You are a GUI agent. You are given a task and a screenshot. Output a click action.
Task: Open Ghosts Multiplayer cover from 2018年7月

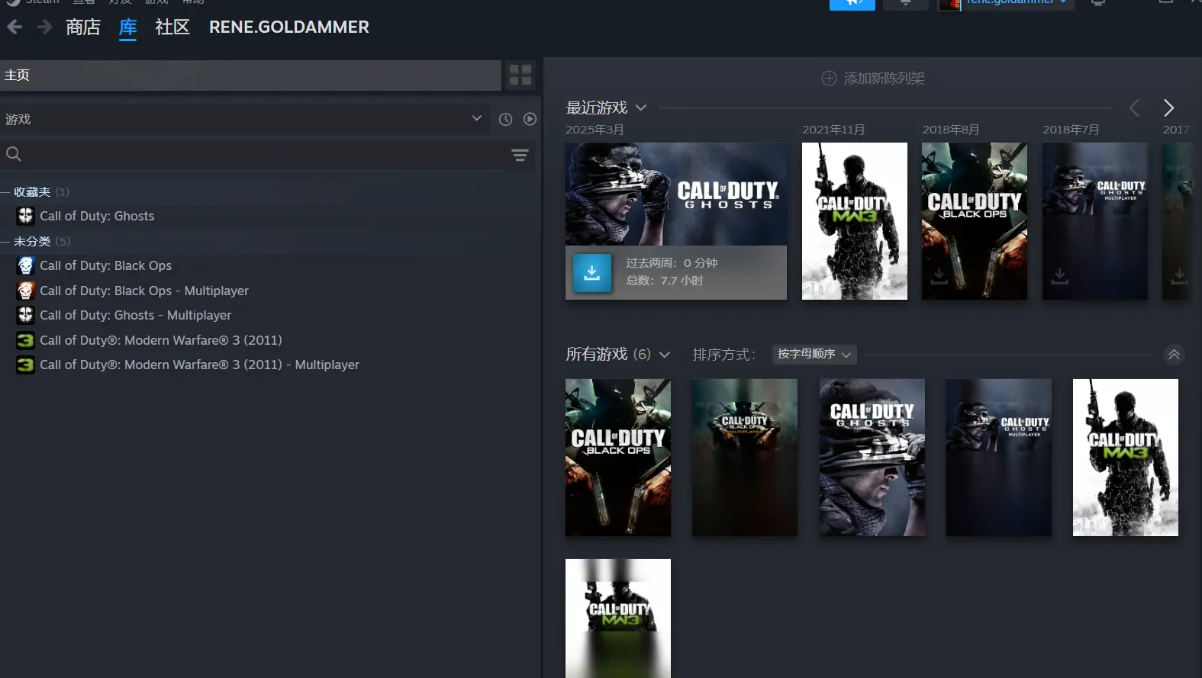coord(1095,221)
